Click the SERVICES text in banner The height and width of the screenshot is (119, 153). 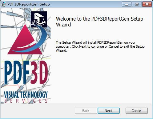[26, 101]
